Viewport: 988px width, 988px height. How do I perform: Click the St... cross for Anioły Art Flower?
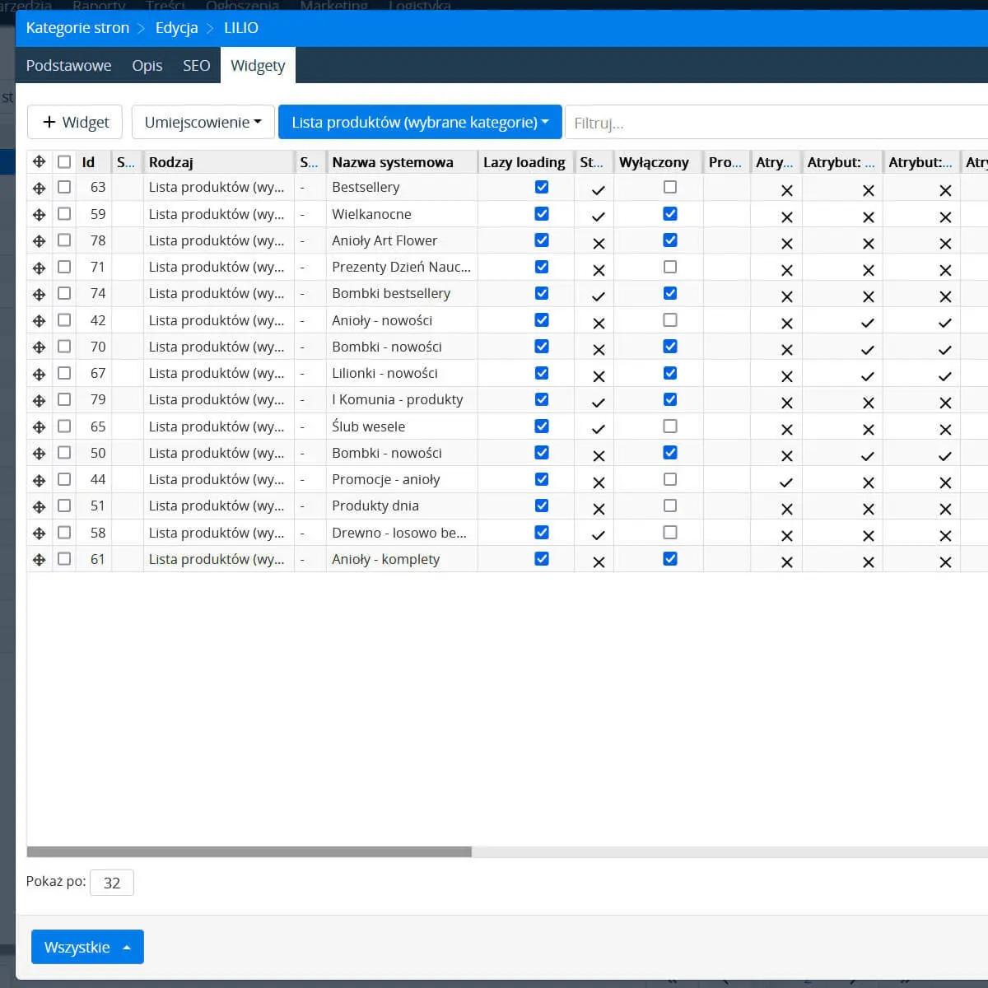pos(599,244)
